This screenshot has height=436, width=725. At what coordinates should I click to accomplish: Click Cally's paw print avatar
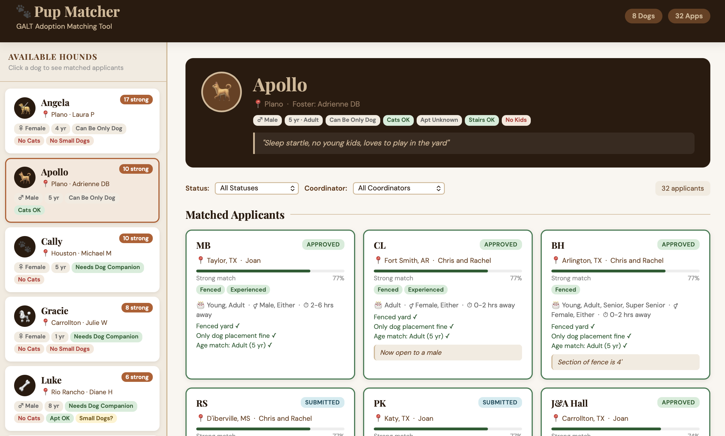[25, 247]
